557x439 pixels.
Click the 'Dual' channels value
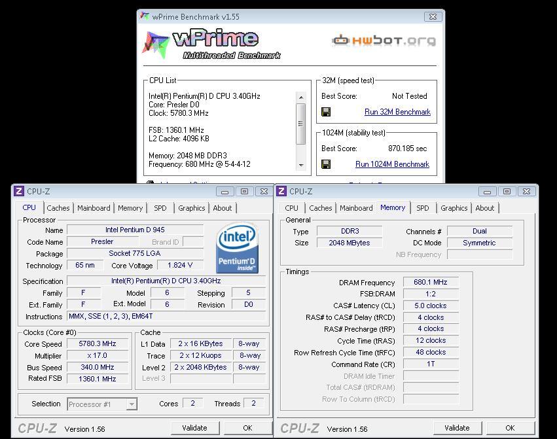pos(479,231)
